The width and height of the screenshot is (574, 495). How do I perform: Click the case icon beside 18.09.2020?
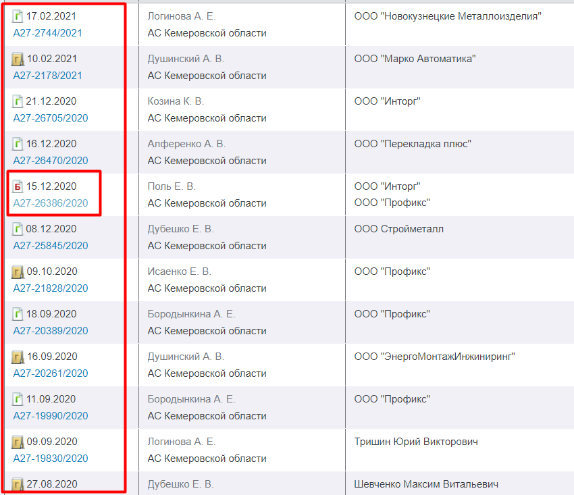pyautogui.click(x=18, y=315)
